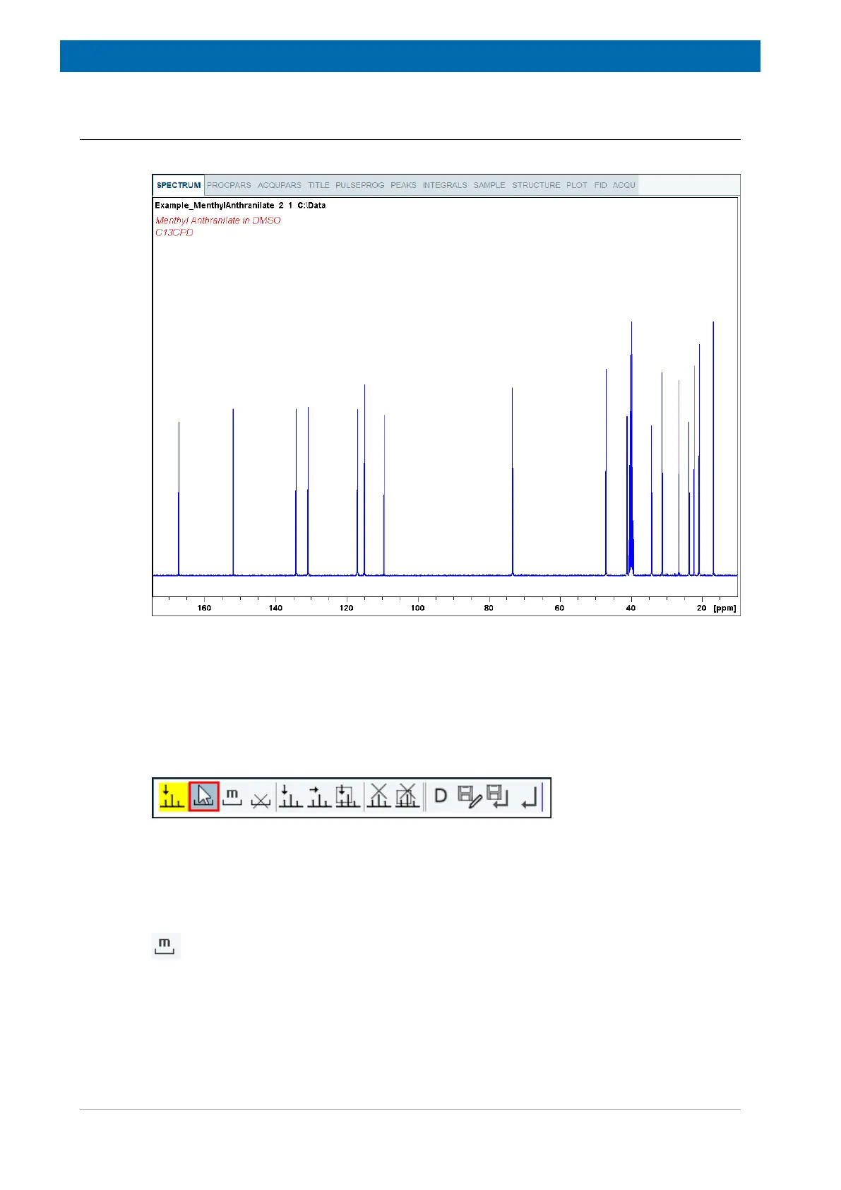Click the save-as disk with pencil icon
The width and height of the screenshot is (841, 1190).
[x=470, y=797]
